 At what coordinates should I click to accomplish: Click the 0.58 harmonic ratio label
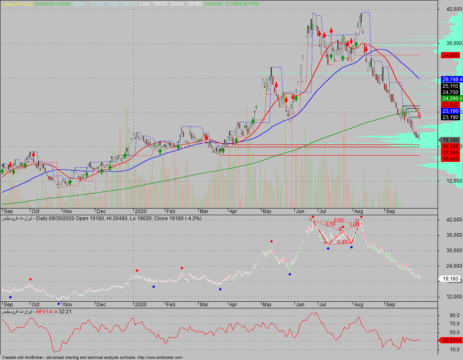pos(330,225)
